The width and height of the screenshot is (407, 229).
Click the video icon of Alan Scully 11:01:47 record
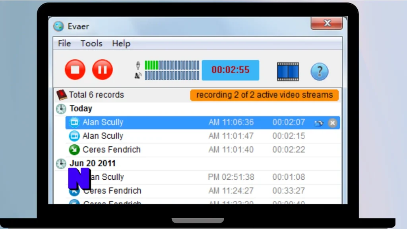click(x=74, y=136)
